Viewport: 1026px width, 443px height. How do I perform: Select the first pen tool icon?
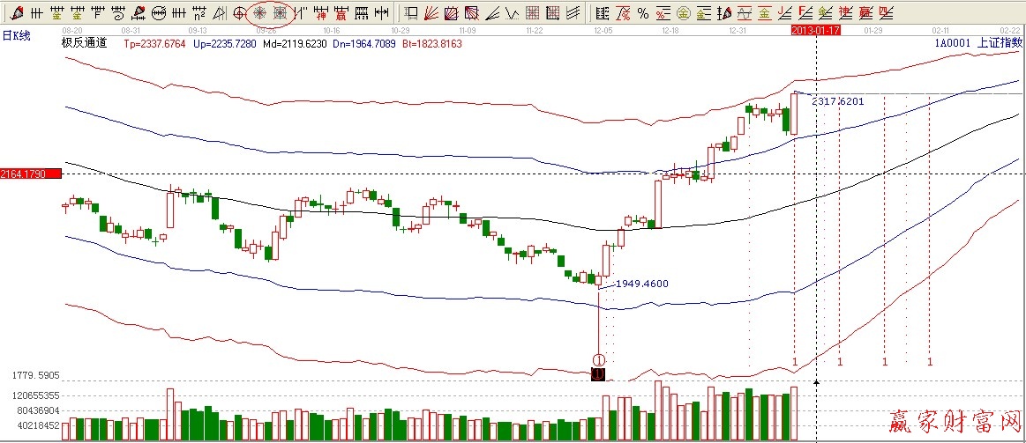[17, 12]
